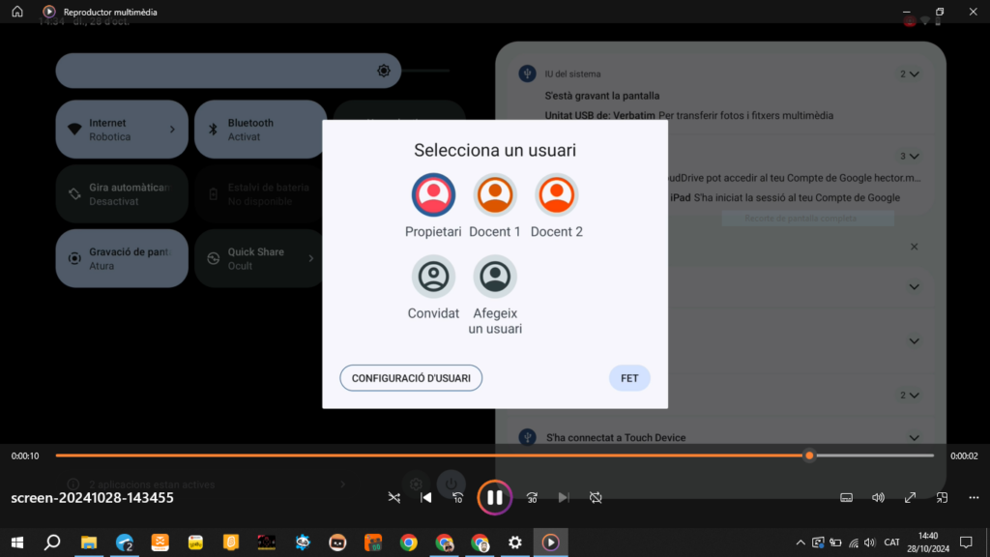Click the media player home icon
Image resolution: width=990 pixels, height=557 pixels.
16,12
